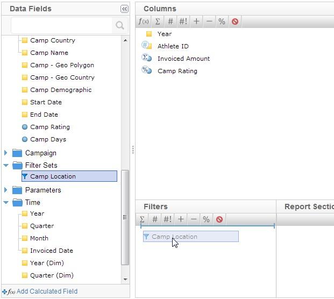Screen dimensions: 334x299
Task: Select Invoiced Amount in Columns list
Action: [183, 59]
